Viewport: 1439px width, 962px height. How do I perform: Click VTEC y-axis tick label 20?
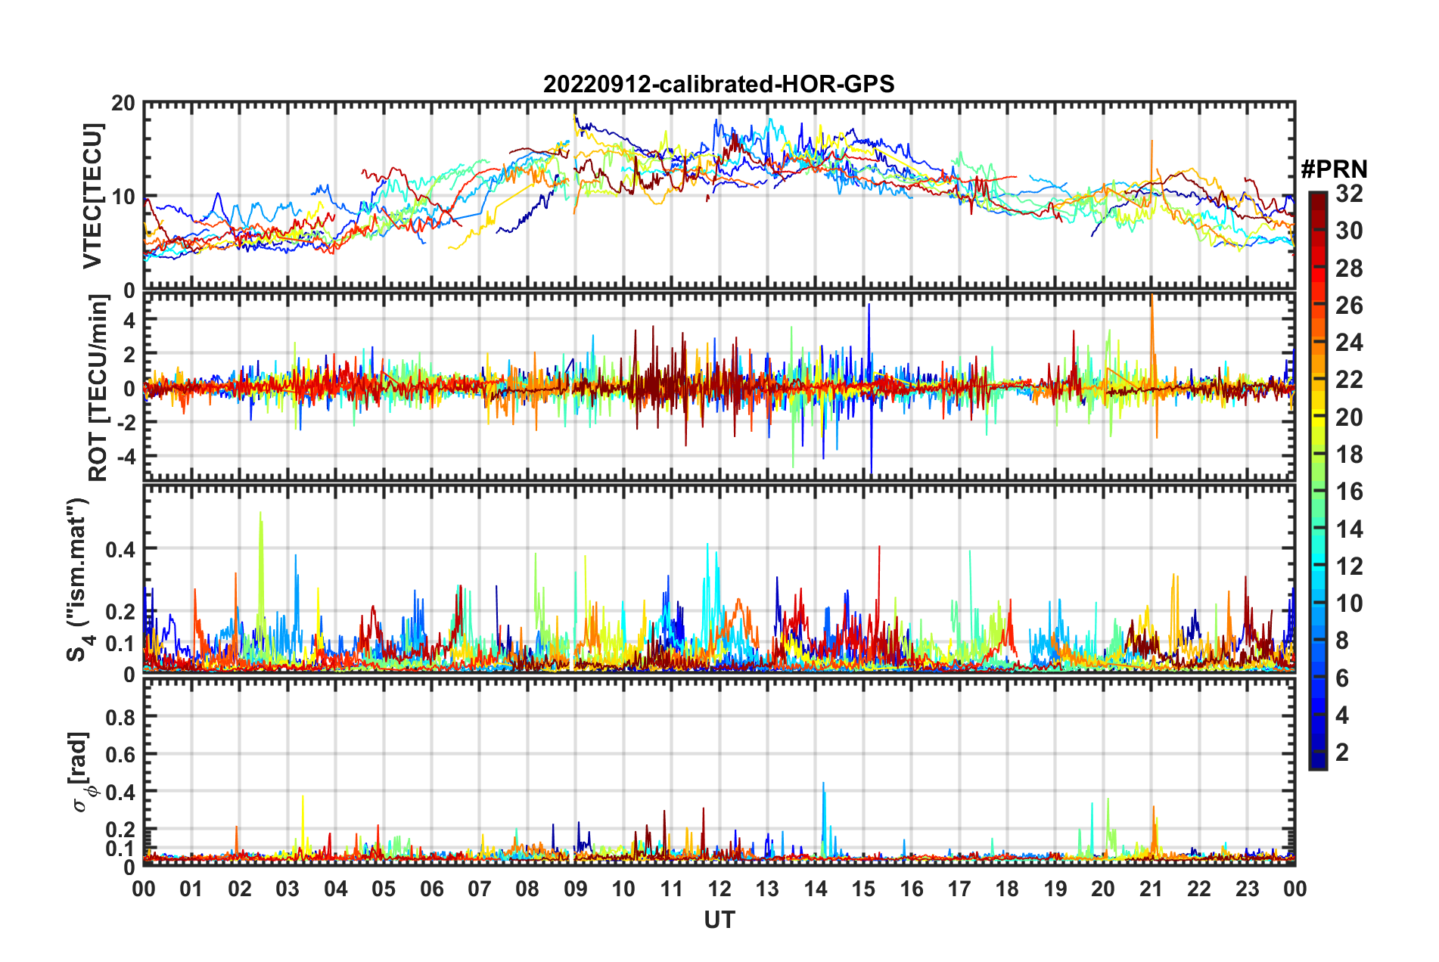pyautogui.click(x=123, y=104)
